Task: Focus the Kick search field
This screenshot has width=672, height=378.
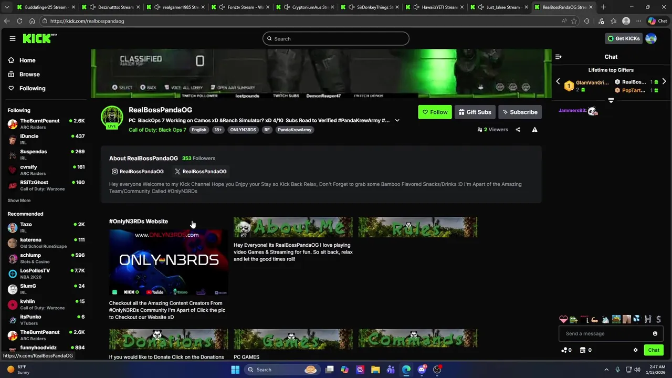Action: pos(336,39)
